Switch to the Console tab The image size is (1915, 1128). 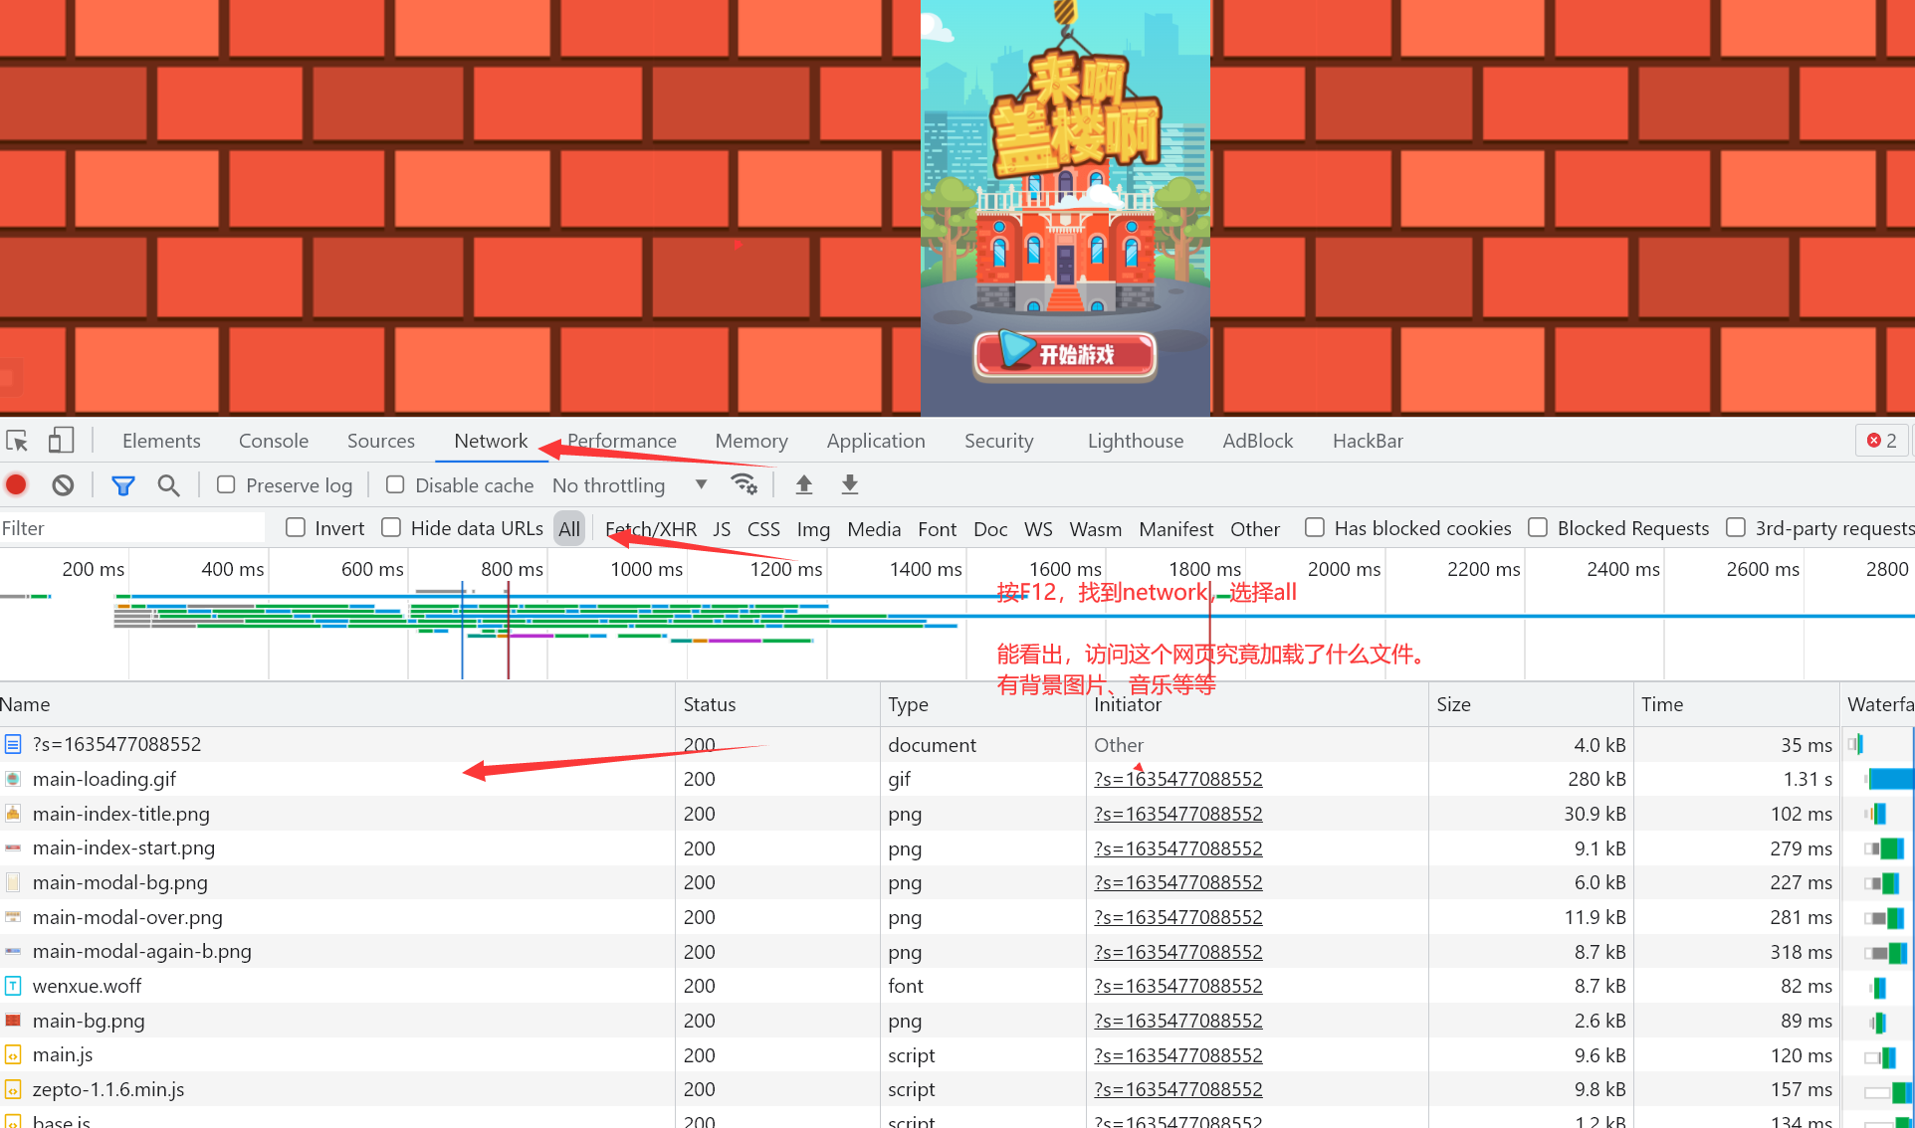point(273,441)
